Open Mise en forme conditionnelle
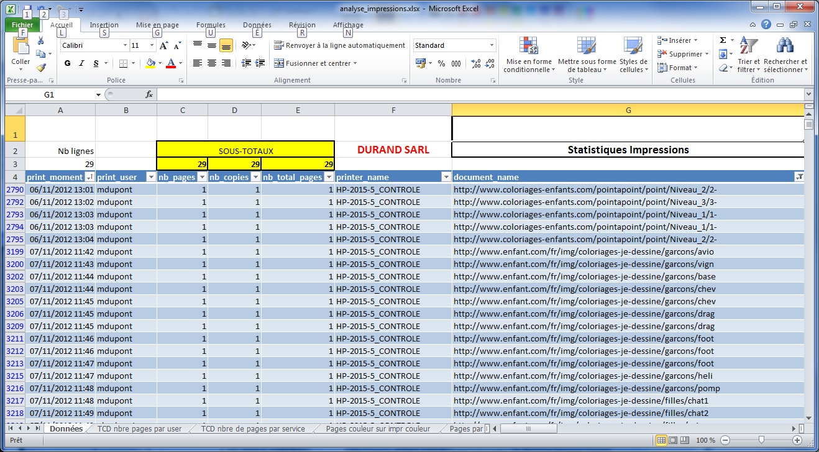 coord(529,55)
